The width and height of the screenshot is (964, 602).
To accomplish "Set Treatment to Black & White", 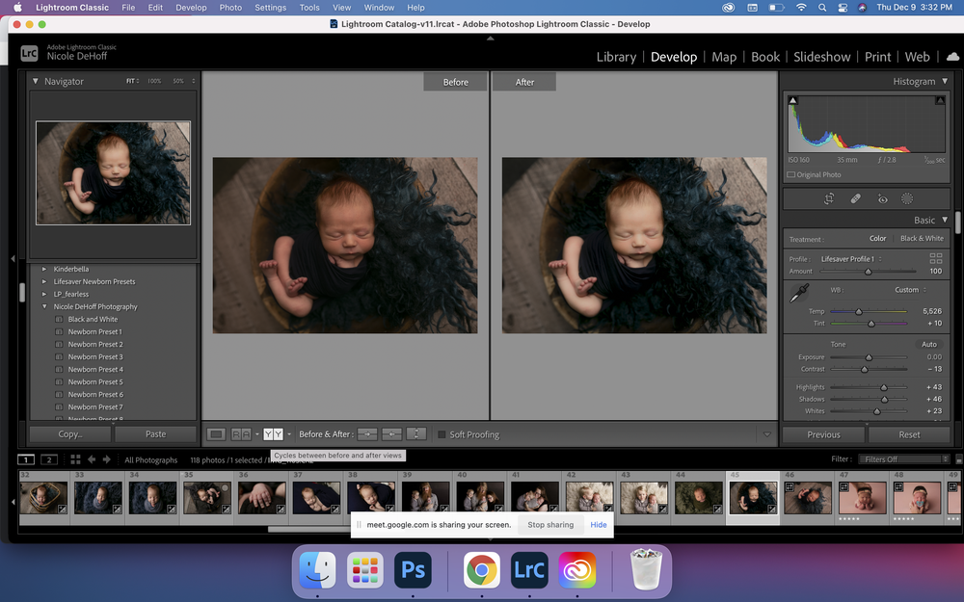I will click(922, 238).
